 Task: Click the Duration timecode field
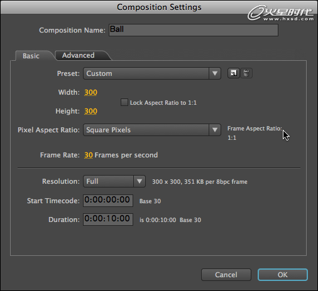click(x=108, y=220)
